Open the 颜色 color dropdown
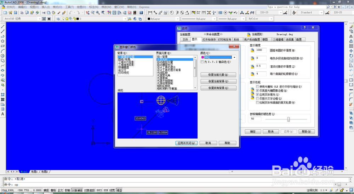The width and height of the screenshot is (354, 194). pos(234,57)
